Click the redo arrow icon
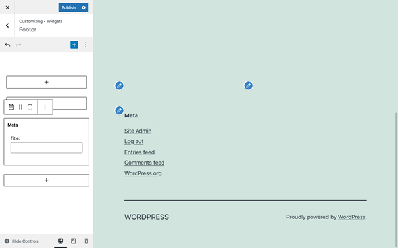 (18, 45)
